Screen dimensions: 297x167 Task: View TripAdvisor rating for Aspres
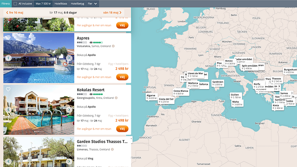point(96,43)
